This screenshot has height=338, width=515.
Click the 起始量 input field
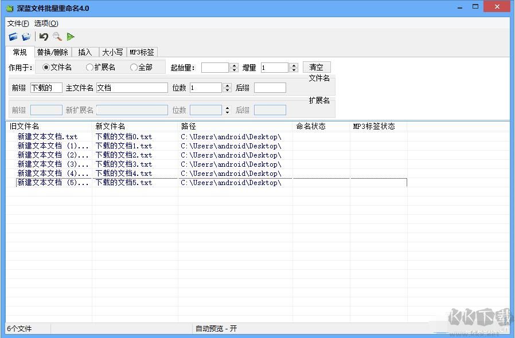[215, 68]
